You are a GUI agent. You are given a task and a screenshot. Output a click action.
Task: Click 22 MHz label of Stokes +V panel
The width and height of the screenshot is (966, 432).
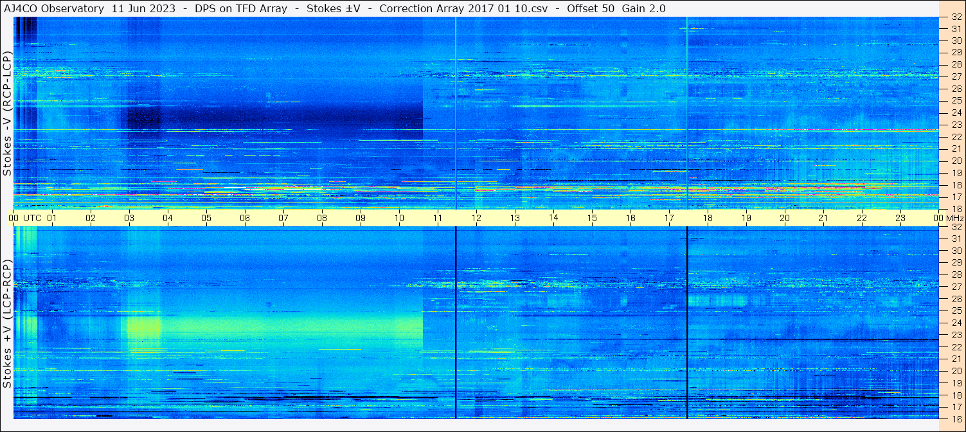(956, 346)
